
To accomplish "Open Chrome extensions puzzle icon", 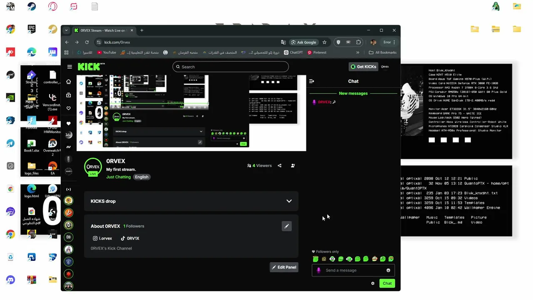I will pyautogui.click(x=359, y=42).
